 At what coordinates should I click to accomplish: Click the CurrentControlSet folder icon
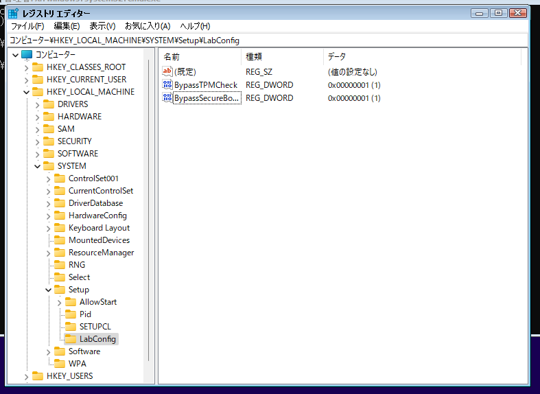click(x=60, y=191)
